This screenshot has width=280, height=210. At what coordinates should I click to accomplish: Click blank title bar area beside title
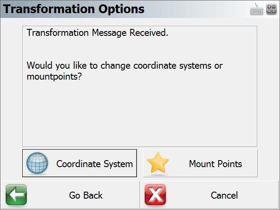[x=196, y=9]
